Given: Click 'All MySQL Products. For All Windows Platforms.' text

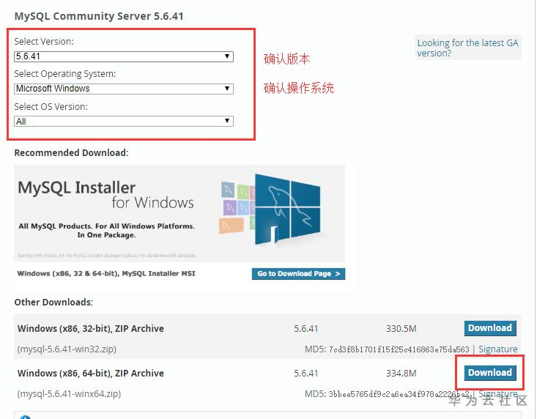Looking at the screenshot, I should [x=106, y=226].
